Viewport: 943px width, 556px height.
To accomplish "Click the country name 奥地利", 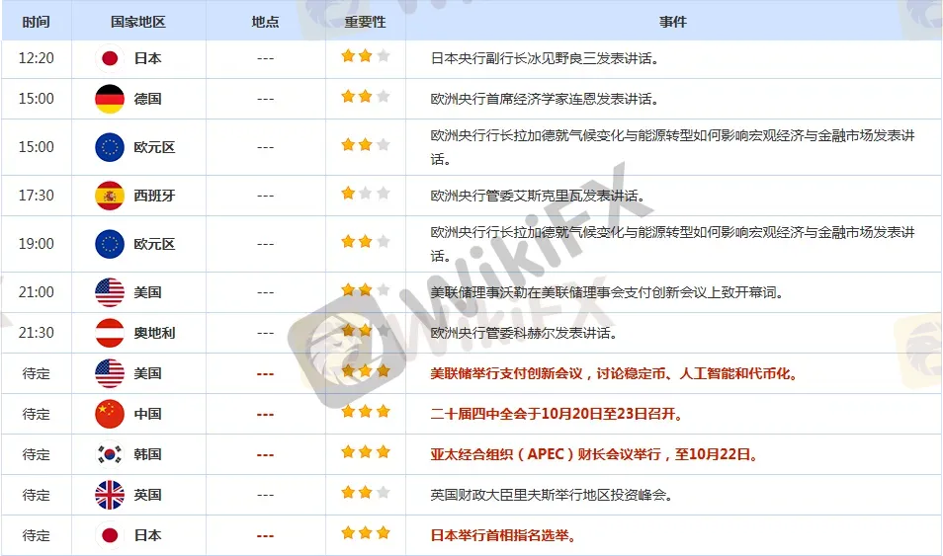I will coord(154,333).
